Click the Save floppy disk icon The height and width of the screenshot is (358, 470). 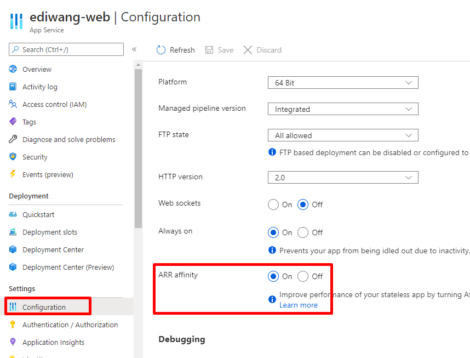point(209,50)
